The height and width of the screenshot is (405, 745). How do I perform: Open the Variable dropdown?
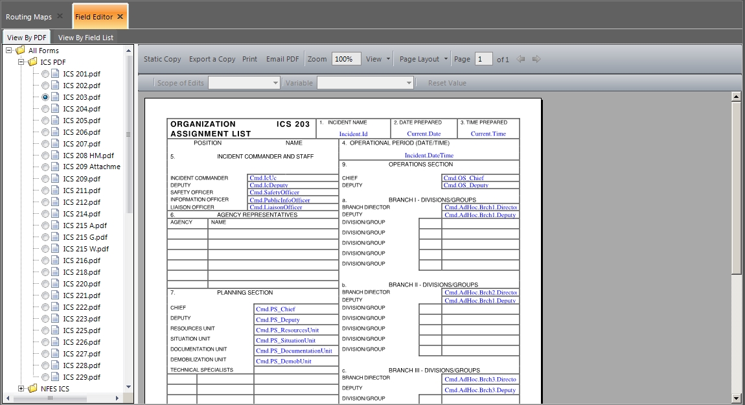365,83
